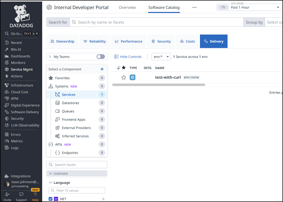Open the Past 1 Hour time dropdown
This screenshot has height=202, width=283.
pyautogui.click(x=249, y=7)
